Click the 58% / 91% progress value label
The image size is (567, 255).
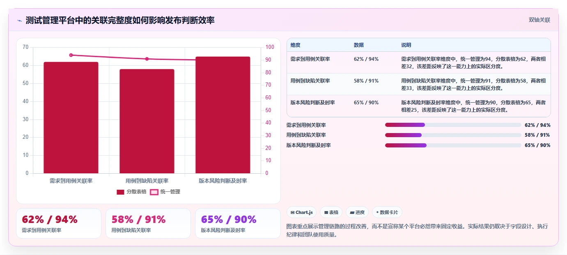tap(537, 135)
